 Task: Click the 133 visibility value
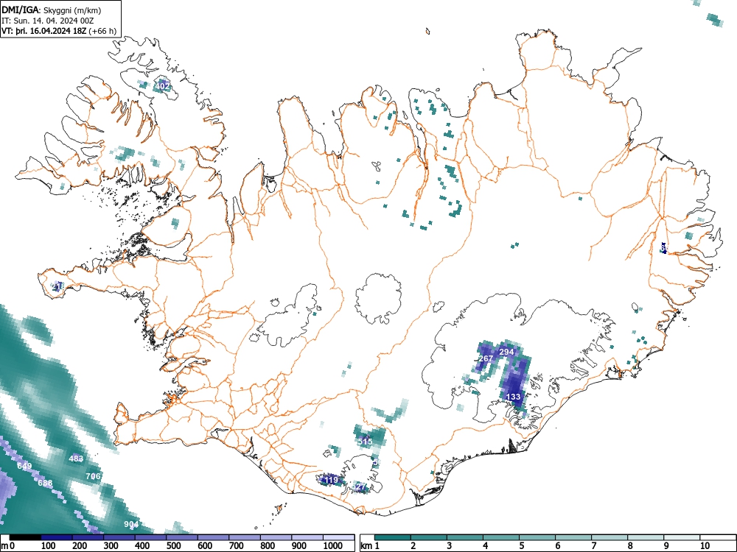pos(513,397)
